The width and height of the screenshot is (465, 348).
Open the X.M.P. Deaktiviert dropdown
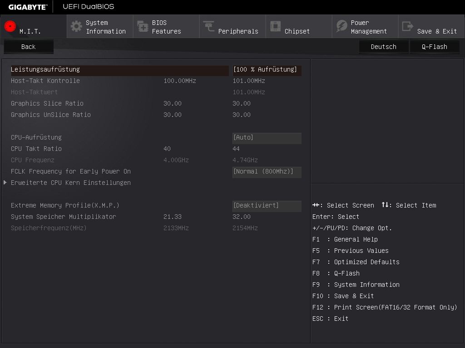click(267, 206)
